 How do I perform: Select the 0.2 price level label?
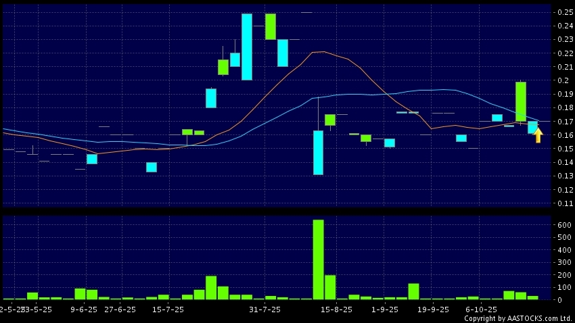(x=562, y=80)
